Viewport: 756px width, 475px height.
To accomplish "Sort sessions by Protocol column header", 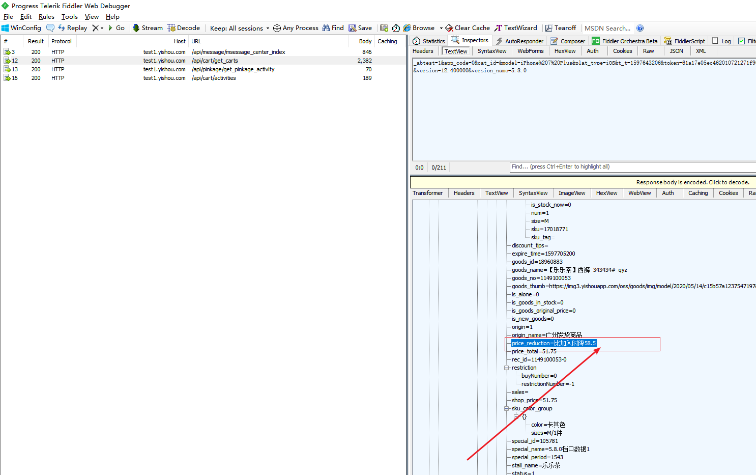I will (x=62, y=41).
